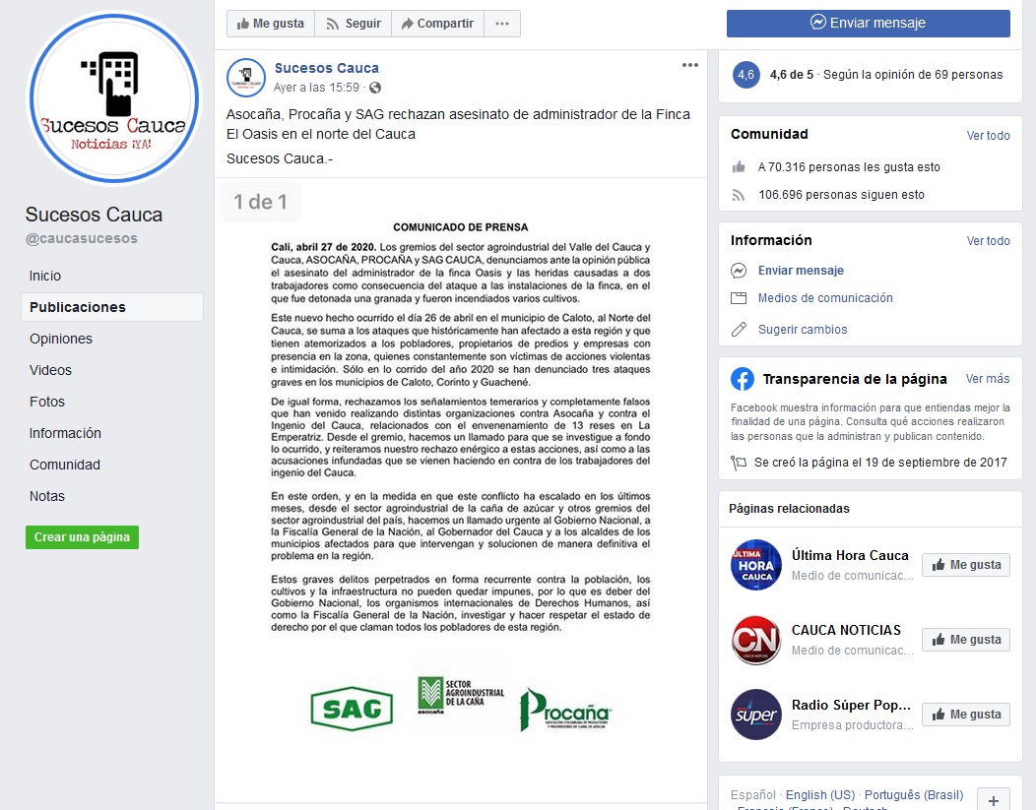The image size is (1036, 810).
Task: Click Ver todo in the Comunidad section
Action: coord(988,136)
